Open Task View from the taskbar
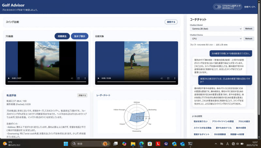 click(x=115, y=144)
